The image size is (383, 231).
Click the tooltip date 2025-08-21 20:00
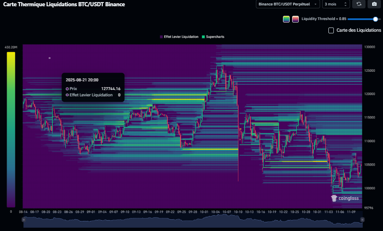click(x=82, y=80)
